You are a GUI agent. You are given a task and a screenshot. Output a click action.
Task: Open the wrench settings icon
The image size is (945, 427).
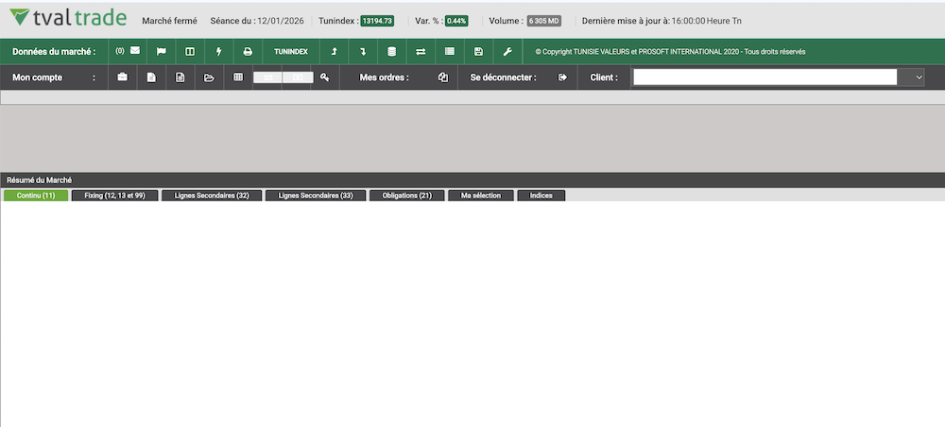point(507,51)
